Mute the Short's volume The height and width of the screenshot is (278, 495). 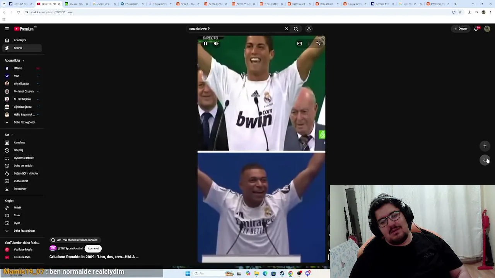[216, 44]
